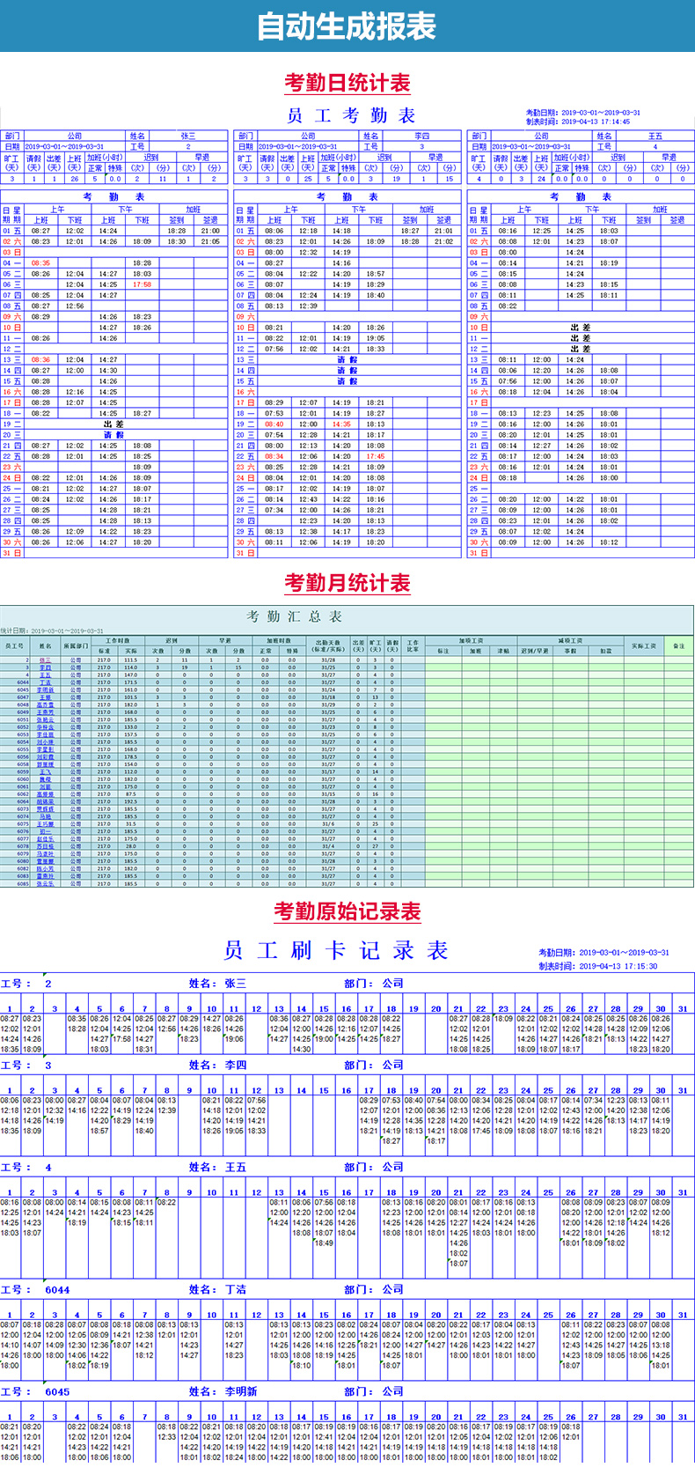The height and width of the screenshot is (1475, 695).
Task: Click the red time 17:45 in 李四's table
Action: [376, 456]
